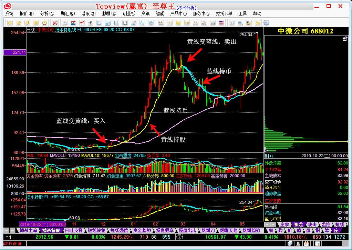Click the clock history toolbar icon
This screenshot has width=352, height=250.
[44, 23]
